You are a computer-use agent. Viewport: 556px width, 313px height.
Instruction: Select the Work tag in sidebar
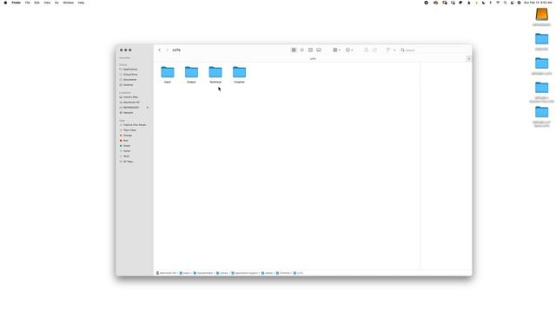click(x=126, y=156)
